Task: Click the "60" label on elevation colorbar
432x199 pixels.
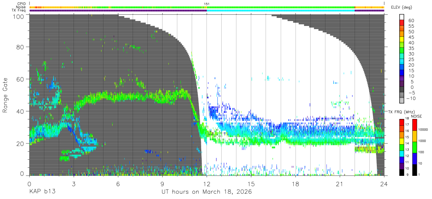Action: 411,21
